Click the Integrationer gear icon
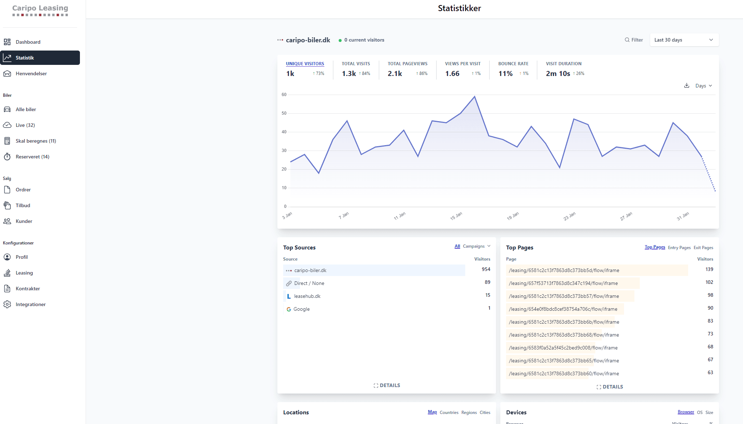Viewport: 743px width, 424px height. pos(7,304)
